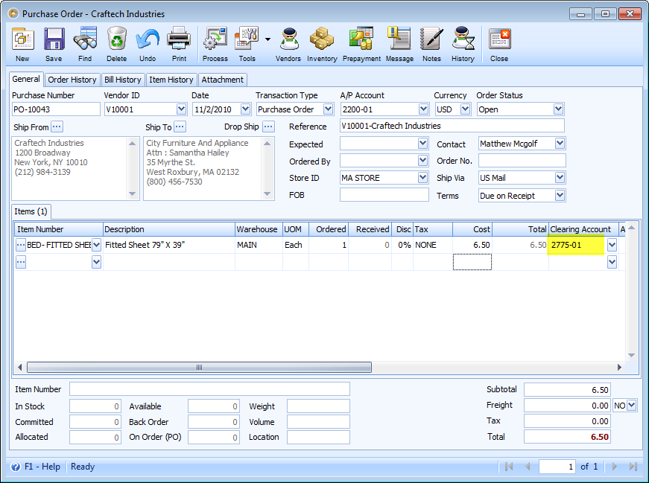Delete the purchase order via recycle bin
The image size is (649, 483).
(x=117, y=44)
